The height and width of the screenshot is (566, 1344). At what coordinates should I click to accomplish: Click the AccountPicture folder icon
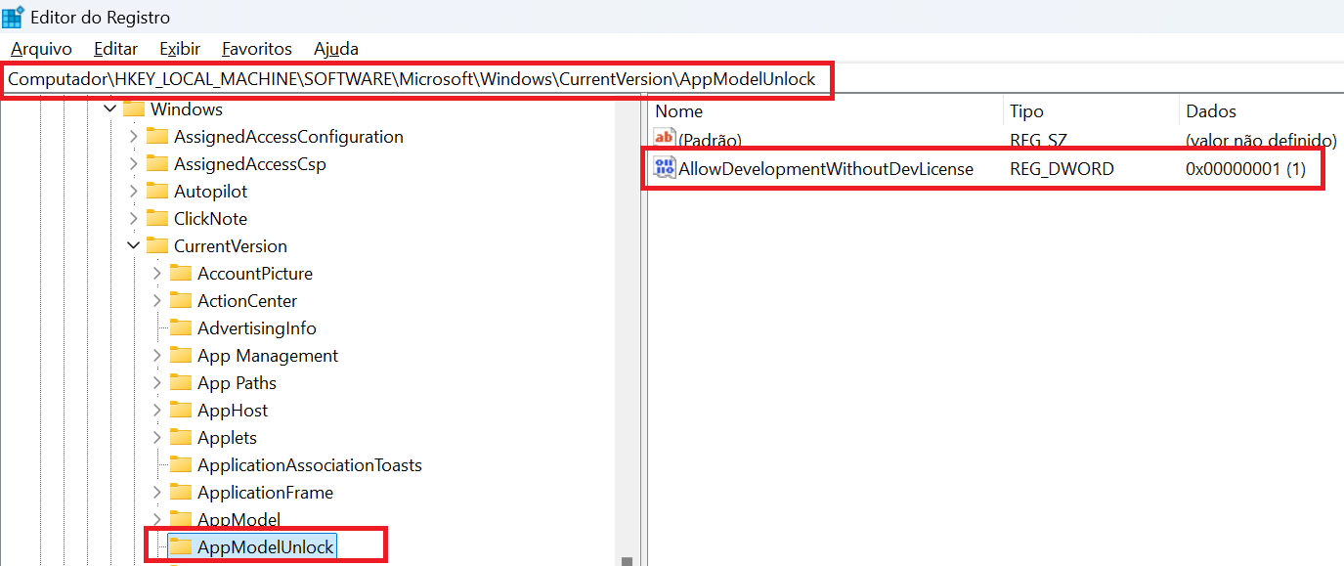[x=181, y=273]
